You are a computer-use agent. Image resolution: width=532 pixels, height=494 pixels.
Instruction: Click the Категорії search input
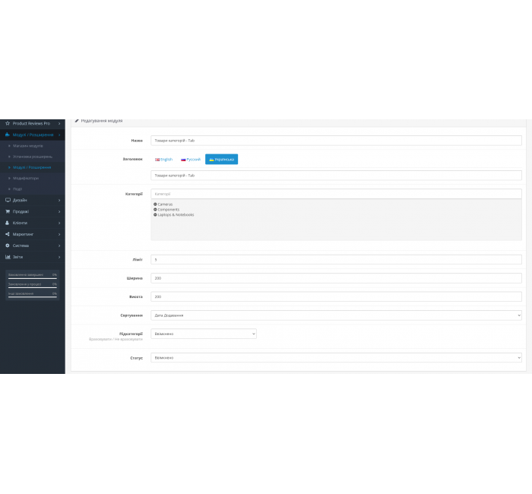[x=336, y=194]
